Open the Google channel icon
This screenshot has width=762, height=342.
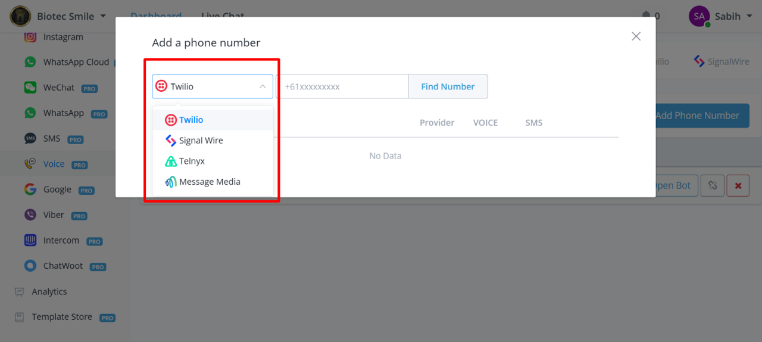pyautogui.click(x=30, y=189)
